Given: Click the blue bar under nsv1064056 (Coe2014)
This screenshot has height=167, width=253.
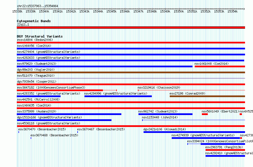Looking at the screenshot, I should 131,49.
